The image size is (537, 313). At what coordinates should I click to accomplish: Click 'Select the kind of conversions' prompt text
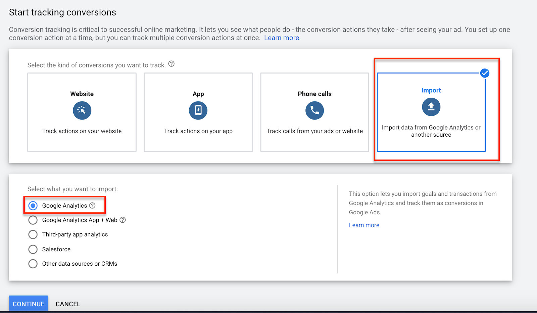[x=97, y=65]
